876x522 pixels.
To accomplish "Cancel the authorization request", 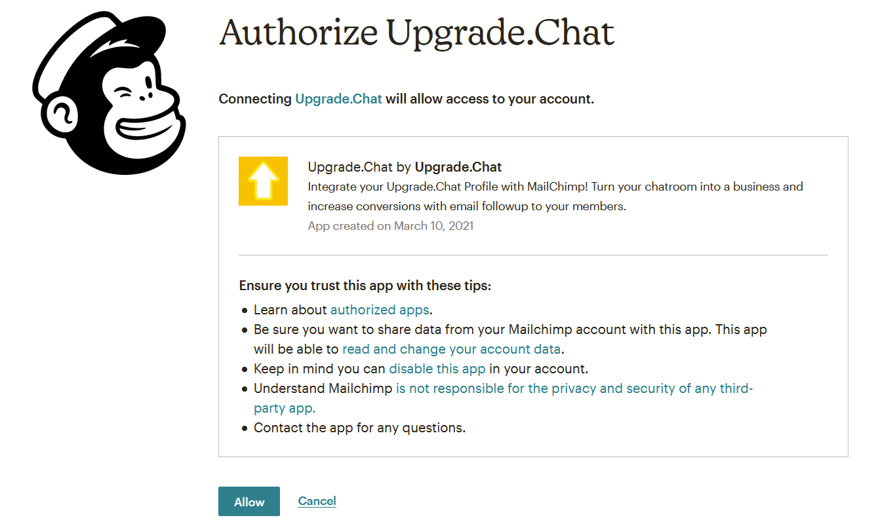I will coord(317,501).
